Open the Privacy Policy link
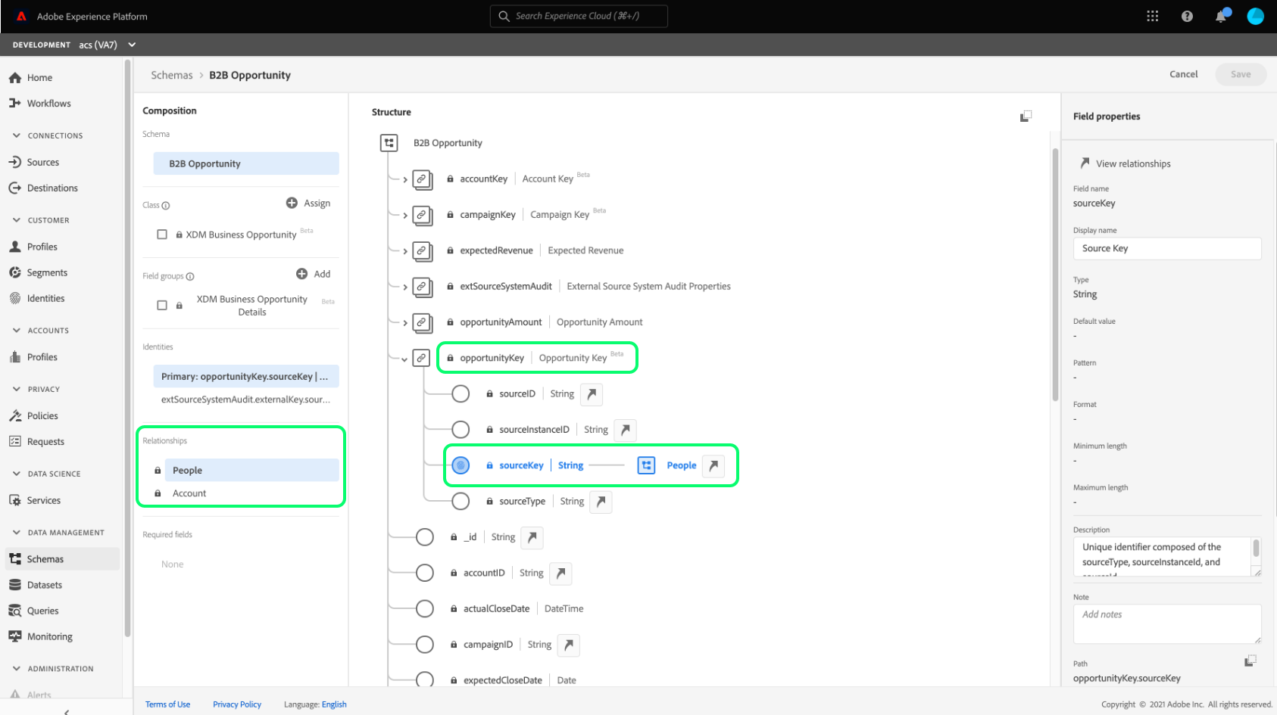This screenshot has height=715, width=1277. click(237, 704)
